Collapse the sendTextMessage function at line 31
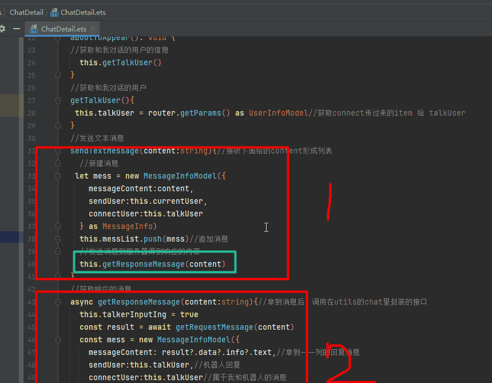 click(x=58, y=151)
